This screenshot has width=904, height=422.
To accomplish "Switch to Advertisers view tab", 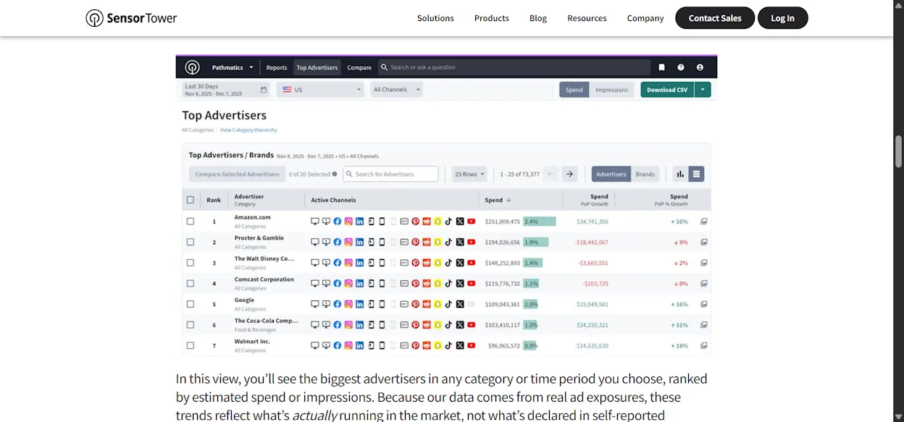I will click(x=611, y=174).
